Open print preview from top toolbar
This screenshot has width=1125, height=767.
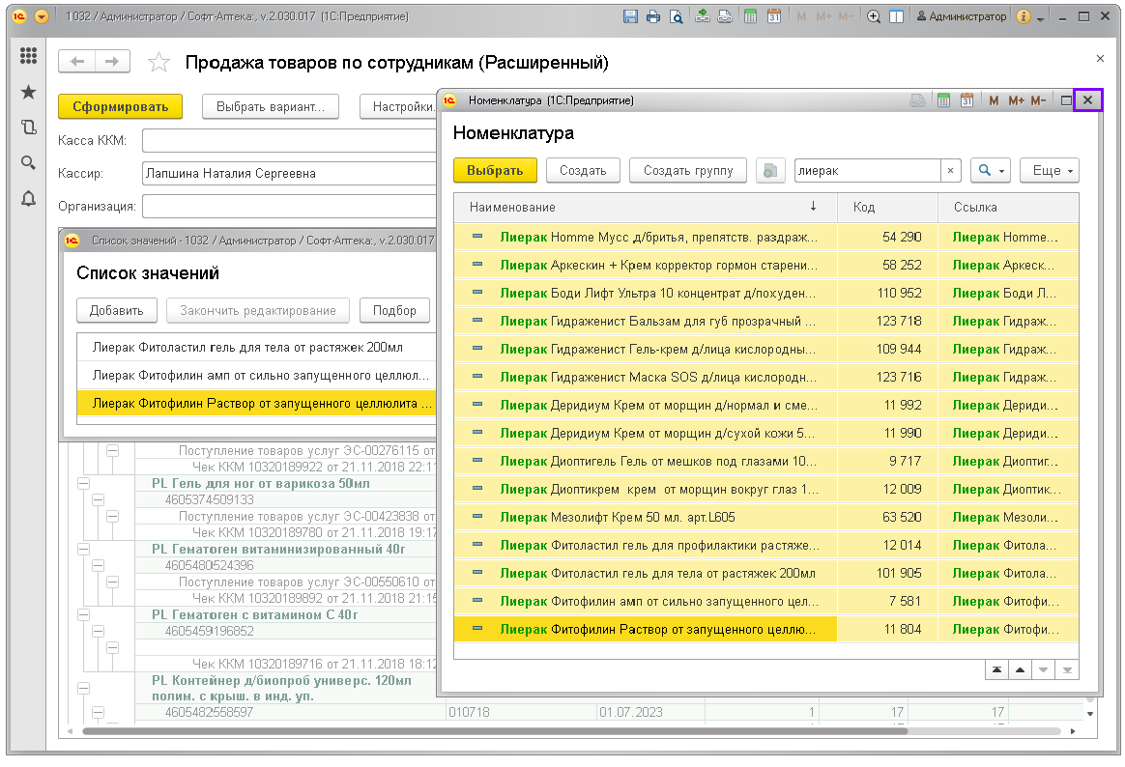click(x=677, y=16)
